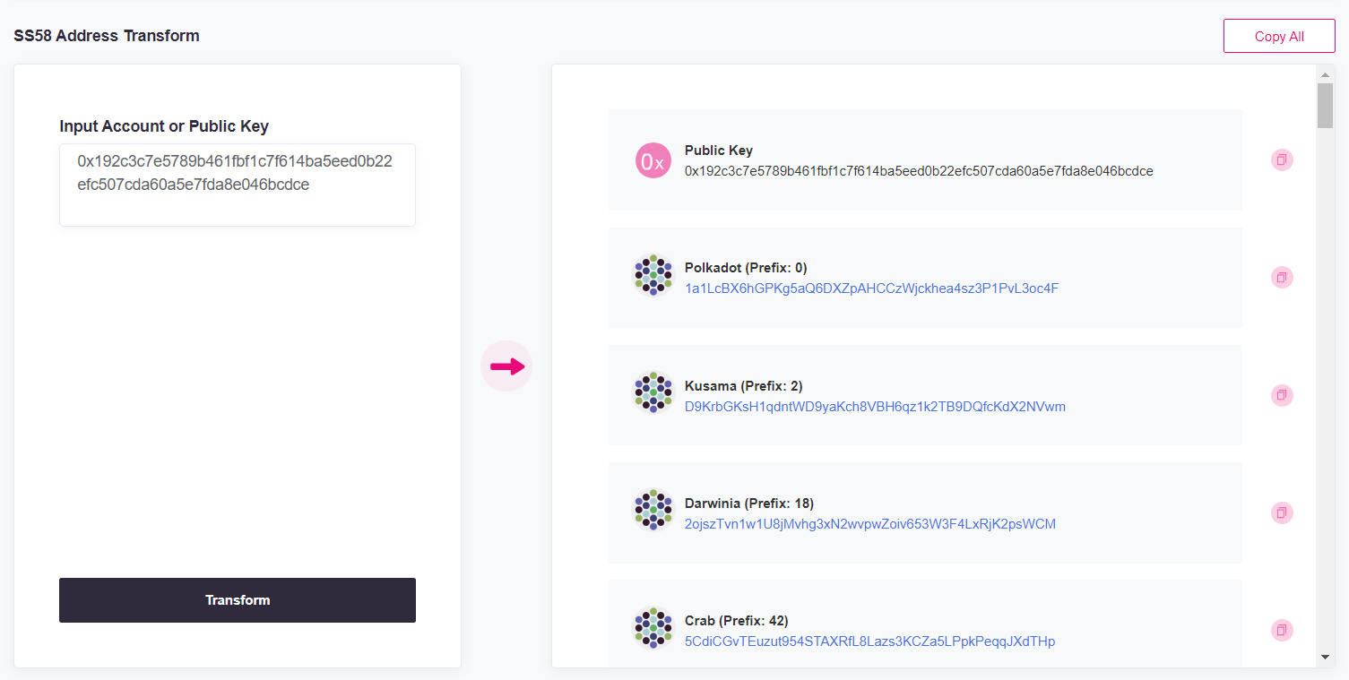Open the Darwinia address link

tap(869, 524)
